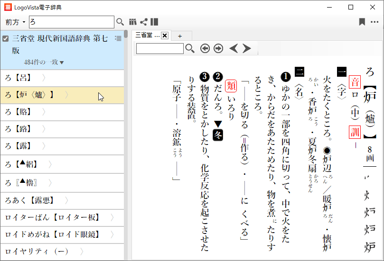384x261 pixels.
Task: Open the bookmark icon at top right
Action: point(362,22)
